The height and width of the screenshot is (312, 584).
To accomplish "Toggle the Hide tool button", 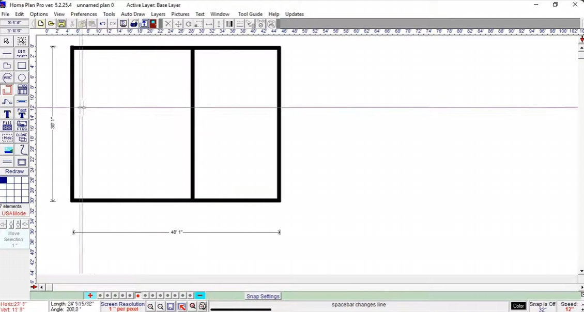I will pos(7,137).
